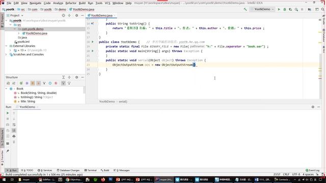Hide the Structure panel with minus icon
The height and width of the screenshot is (183, 326).
[x=83, y=77]
